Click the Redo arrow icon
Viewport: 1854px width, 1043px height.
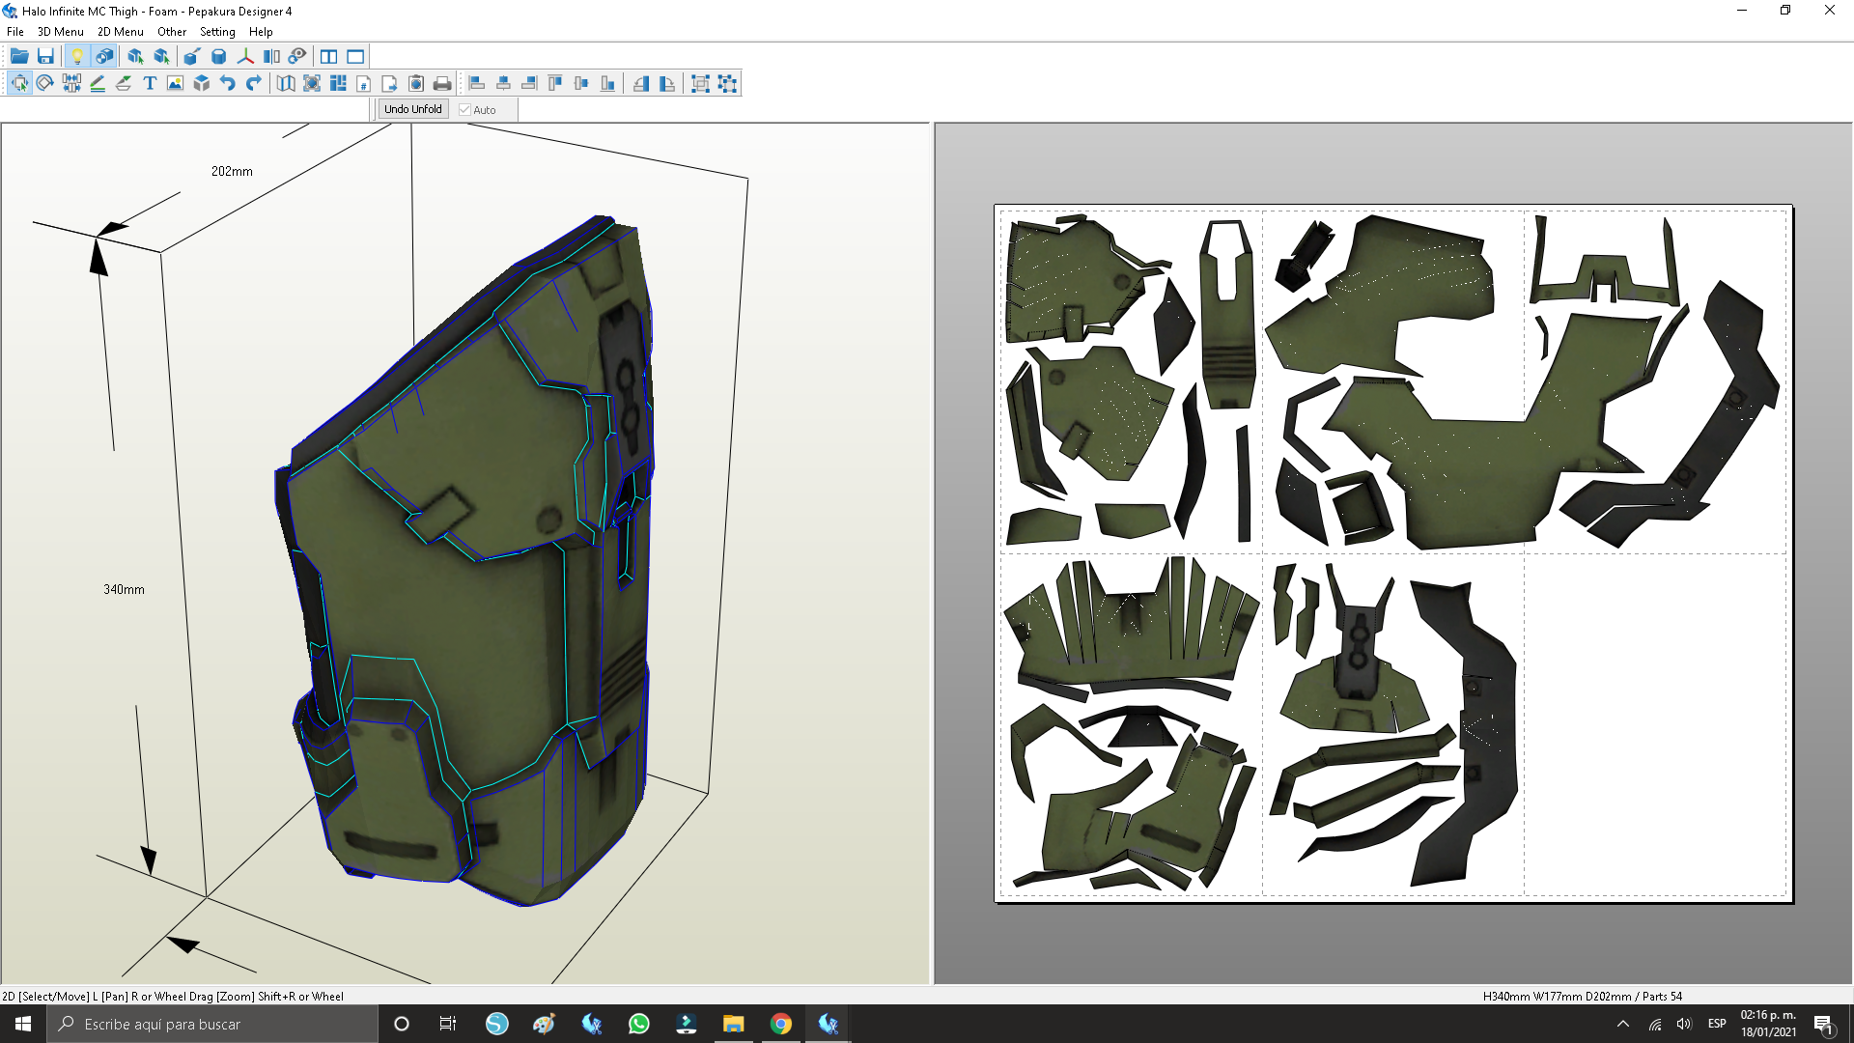tap(253, 83)
